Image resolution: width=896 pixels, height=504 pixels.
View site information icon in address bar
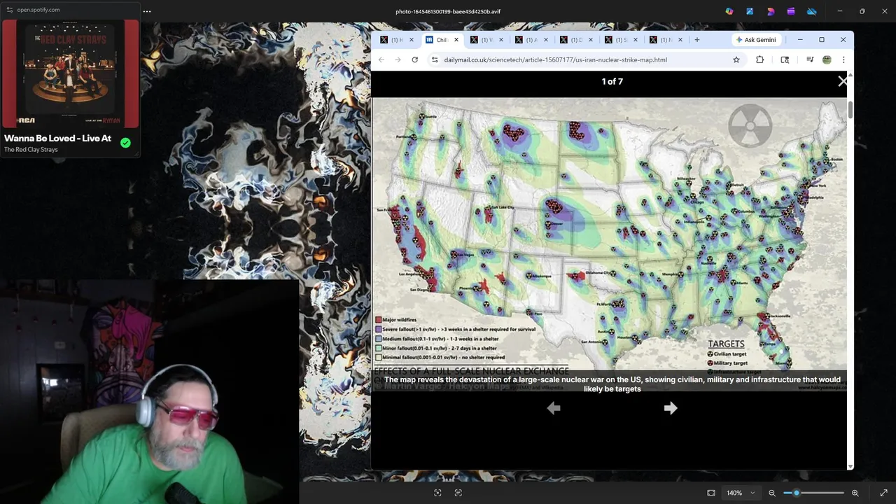click(435, 59)
